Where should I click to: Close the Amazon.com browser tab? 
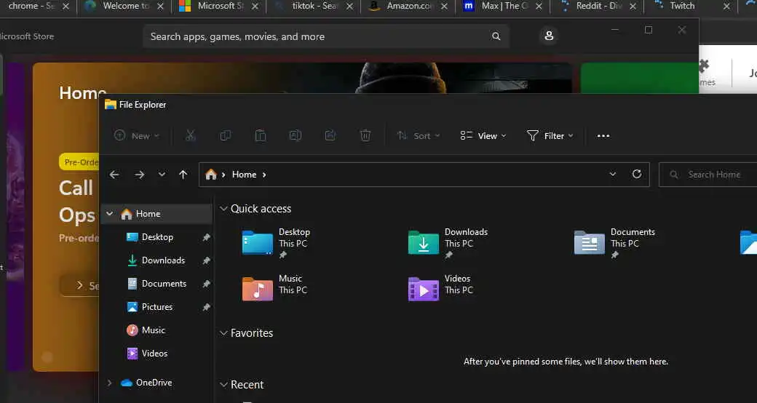pos(444,7)
